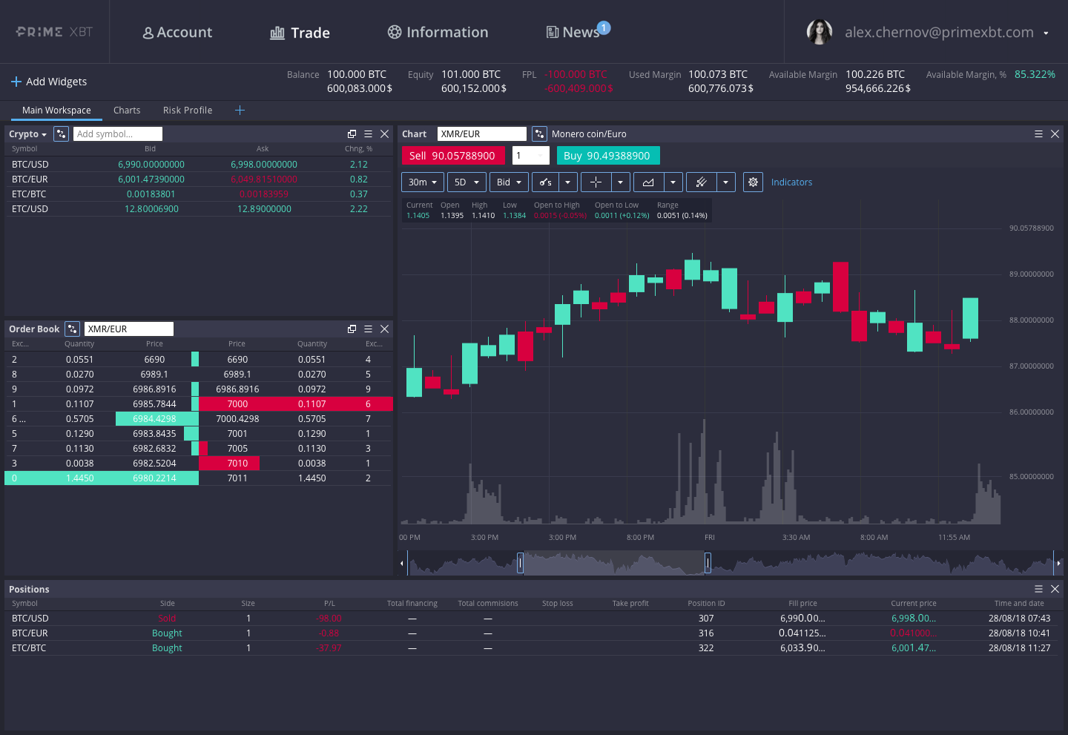
Task: Select BTC/USD row in watchlist
Action: 198,165
